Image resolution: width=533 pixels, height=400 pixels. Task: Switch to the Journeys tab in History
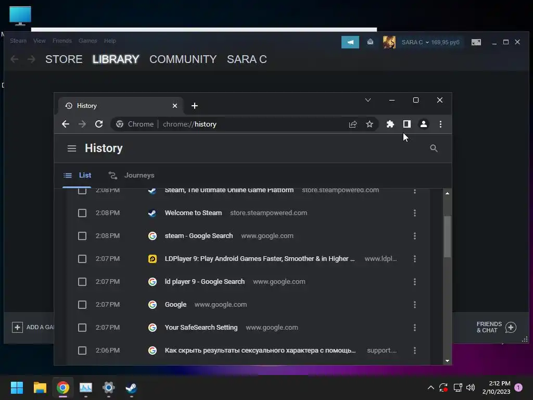pyautogui.click(x=132, y=175)
